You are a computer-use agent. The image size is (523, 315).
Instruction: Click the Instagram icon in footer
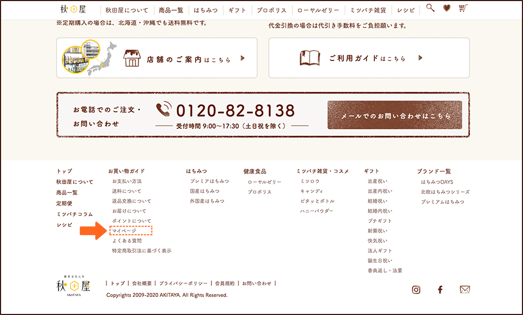pyautogui.click(x=416, y=289)
